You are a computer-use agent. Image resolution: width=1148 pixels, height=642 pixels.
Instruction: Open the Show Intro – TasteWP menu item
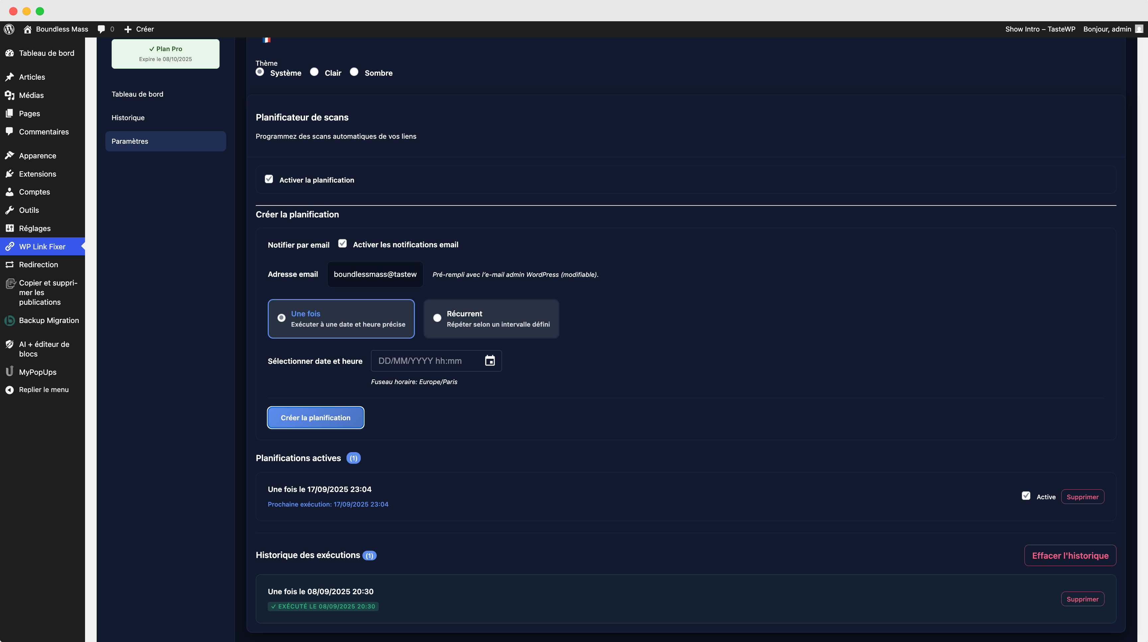[x=1040, y=29]
